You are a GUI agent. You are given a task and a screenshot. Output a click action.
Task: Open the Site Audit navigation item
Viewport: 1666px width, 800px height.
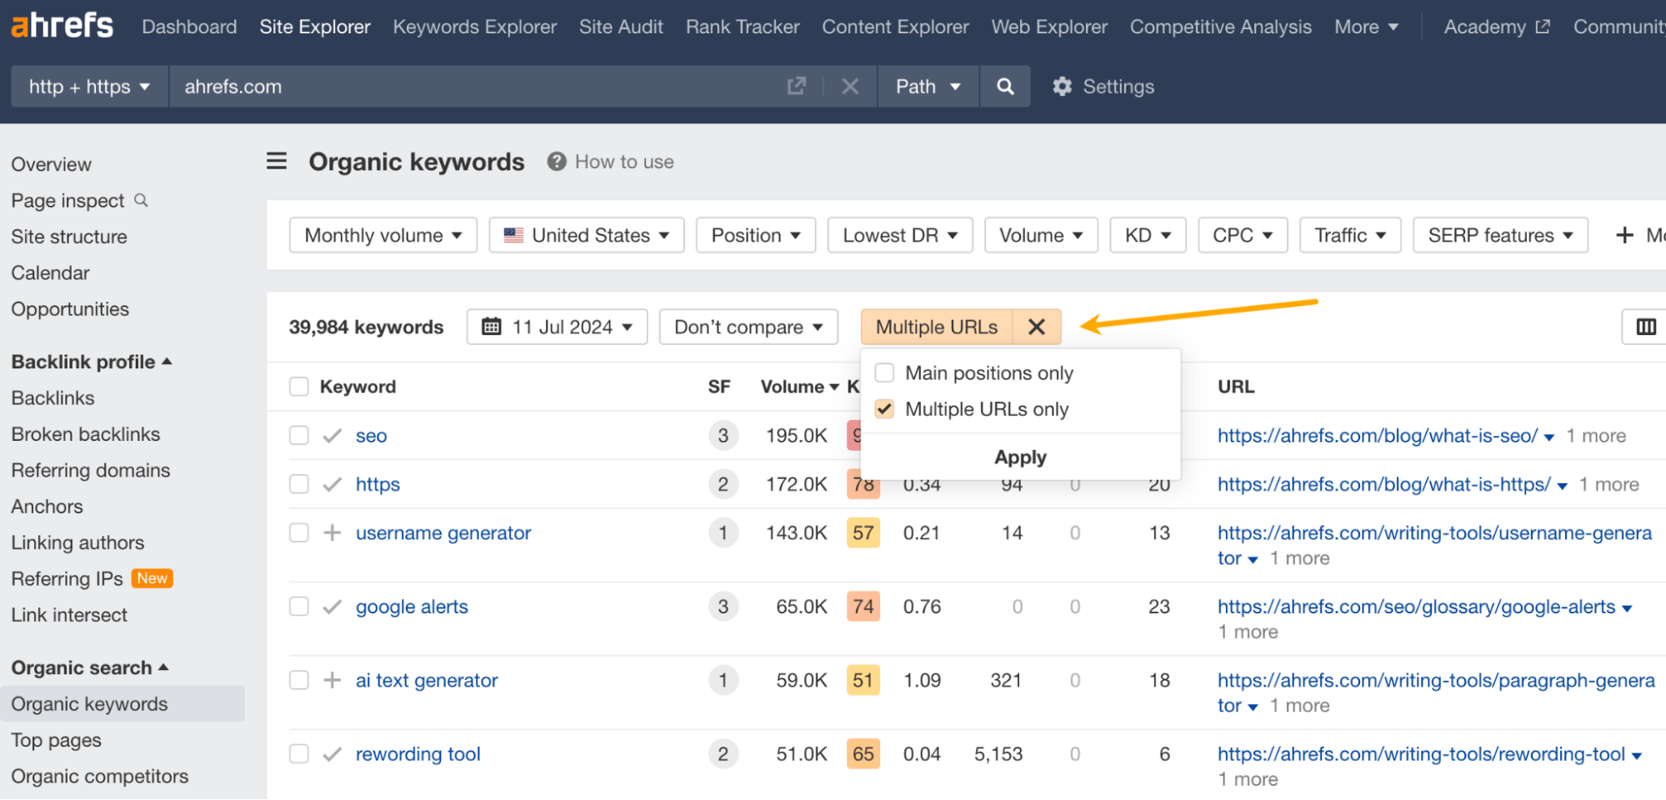(x=620, y=26)
